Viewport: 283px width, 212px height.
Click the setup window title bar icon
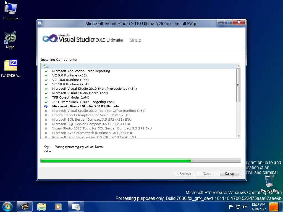[x=40, y=23]
